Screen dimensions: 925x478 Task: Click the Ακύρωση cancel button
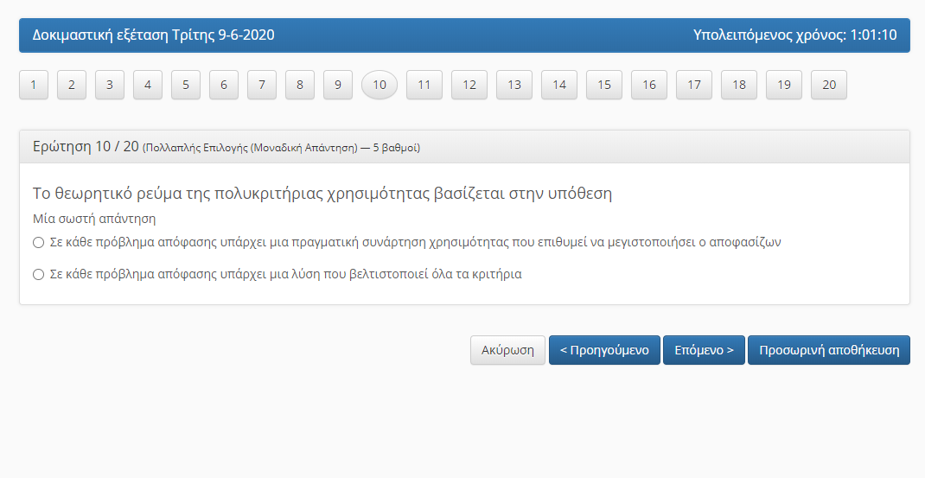click(x=507, y=350)
